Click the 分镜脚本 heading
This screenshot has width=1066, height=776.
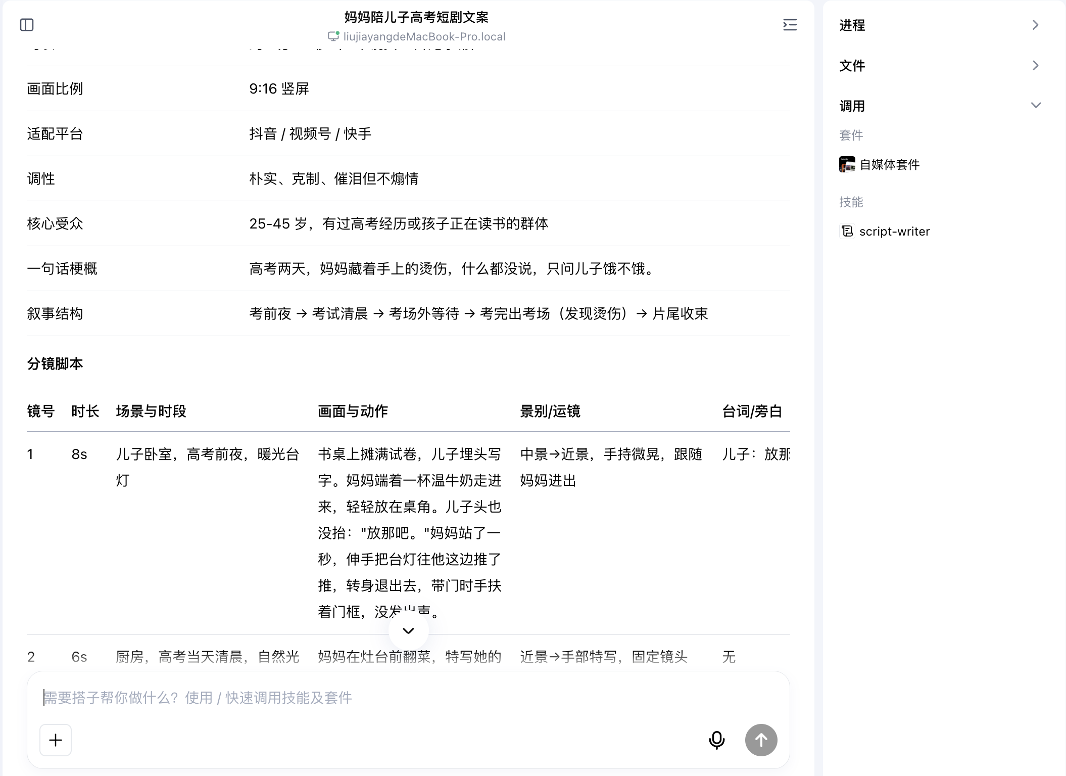55,363
